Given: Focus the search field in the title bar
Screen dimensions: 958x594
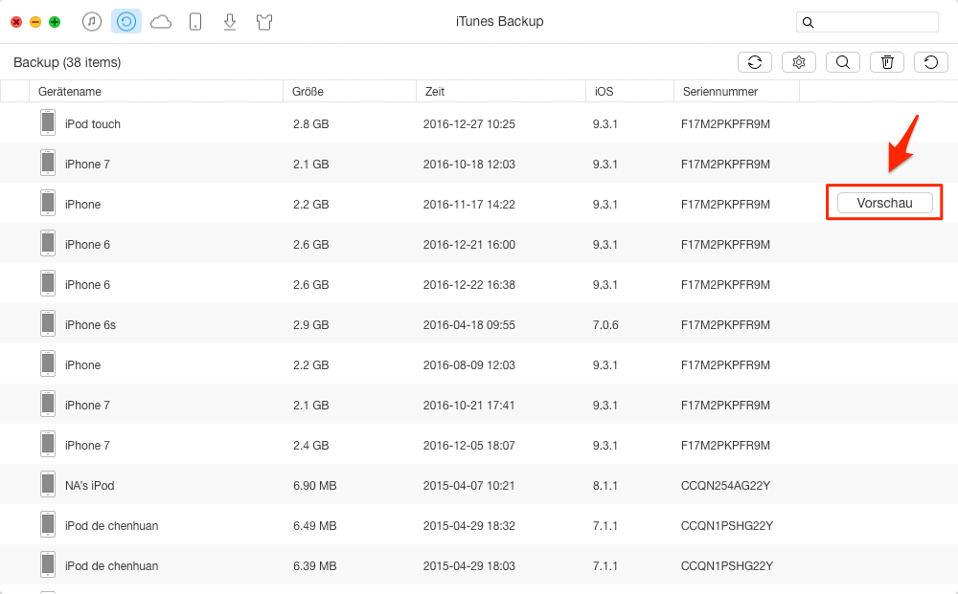Looking at the screenshot, I should (x=867, y=22).
